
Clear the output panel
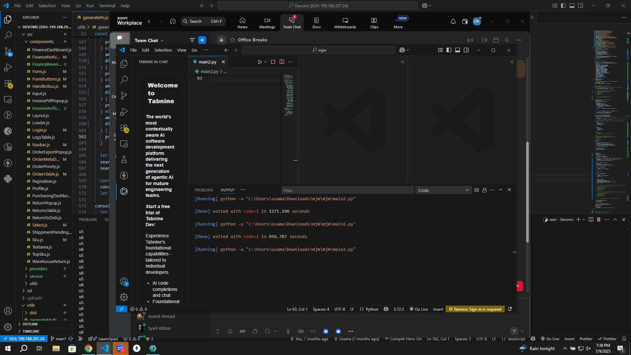tap(477, 190)
